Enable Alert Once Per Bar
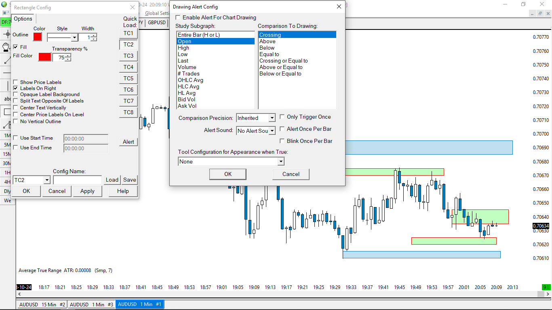This screenshot has height=310, width=552. (x=282, y=129)
